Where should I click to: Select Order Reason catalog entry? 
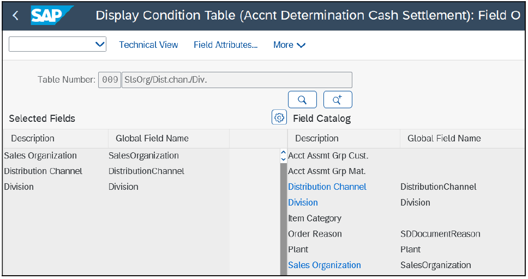pyautogui.click(x=315, y=234)
